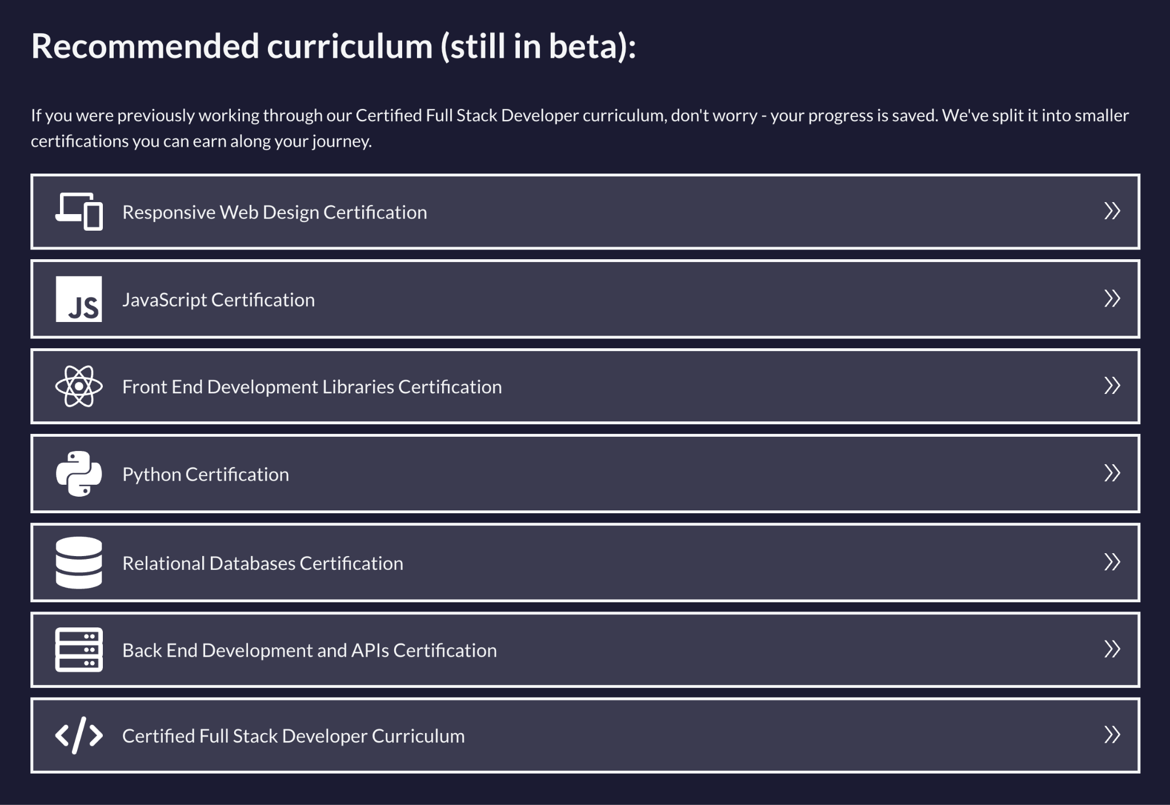Expand the Python Certification chevron
Screen dimensions: 1170x805
(x=1112, y=473)
